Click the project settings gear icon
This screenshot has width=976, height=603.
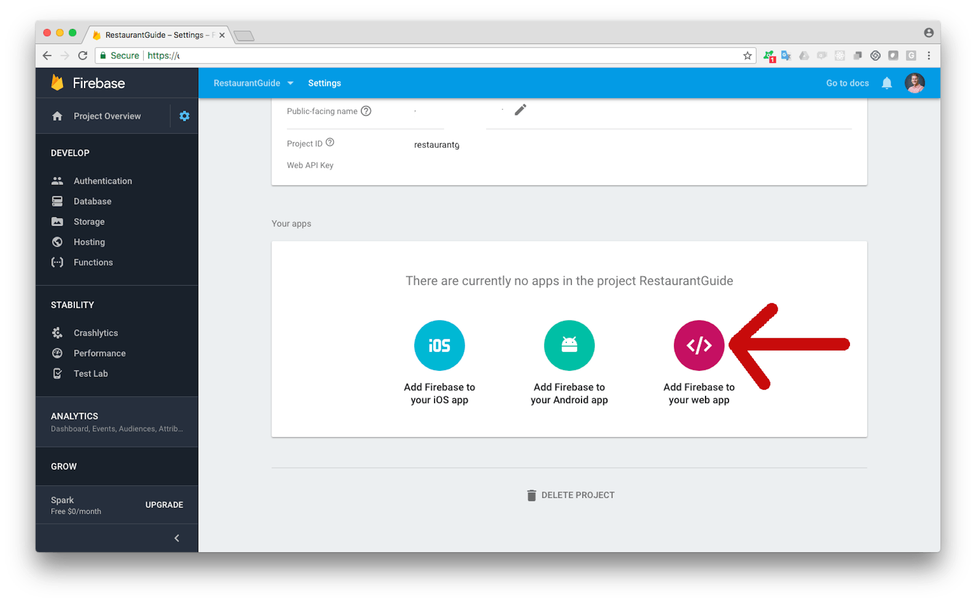point(184,116)
